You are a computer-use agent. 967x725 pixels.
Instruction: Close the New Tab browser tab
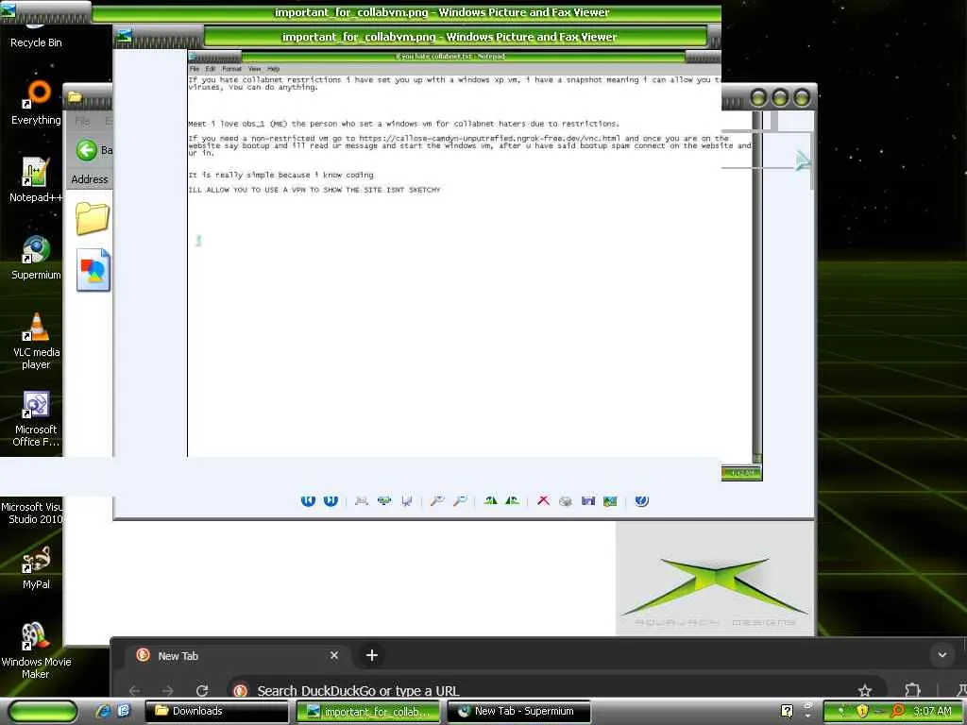point(334,655)
